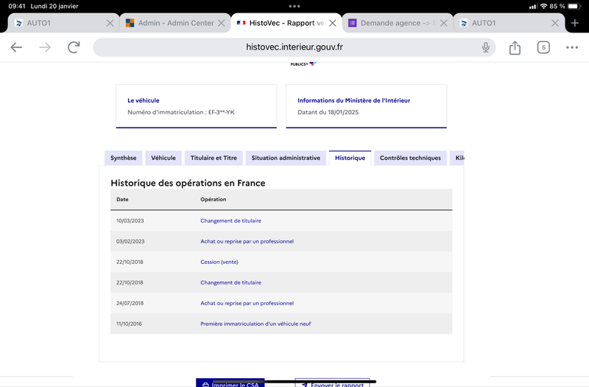This screenshot has width=589, height=387.
Task: Tap the histovec.interieur.gouv.fr address field
Action: 294,47
